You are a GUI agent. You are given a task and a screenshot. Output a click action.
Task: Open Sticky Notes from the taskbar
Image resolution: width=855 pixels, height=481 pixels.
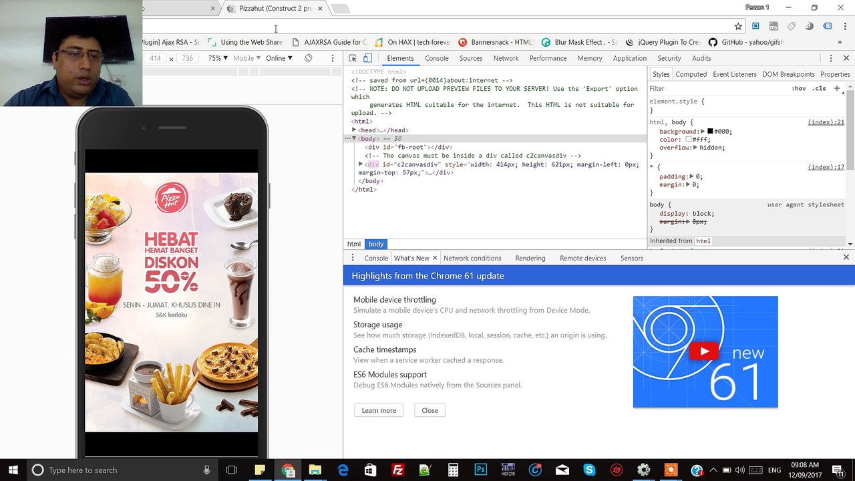[x=260, y=470]
